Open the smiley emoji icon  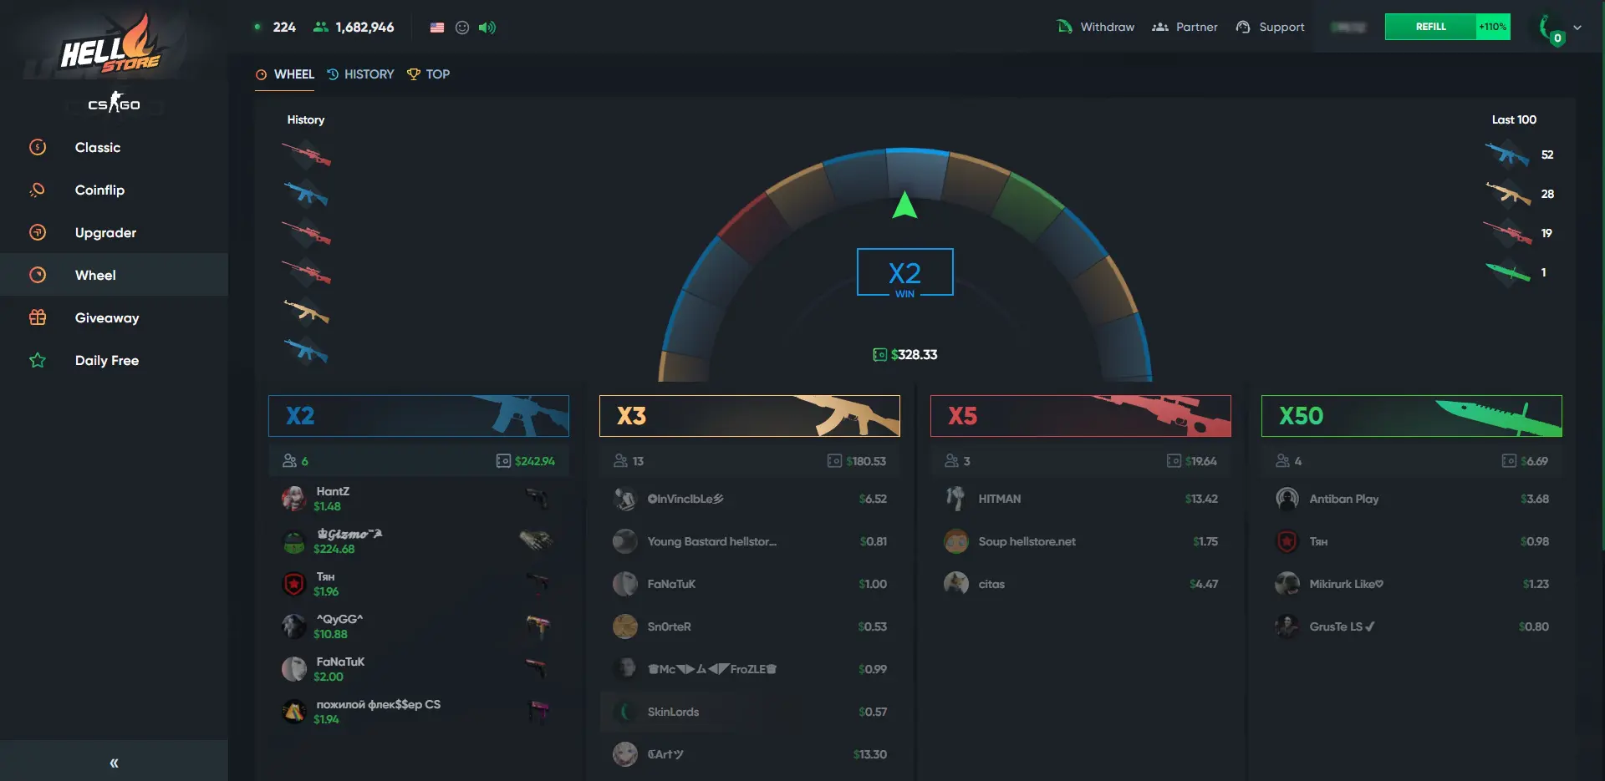pyautogui.click(x=462, y=28)
